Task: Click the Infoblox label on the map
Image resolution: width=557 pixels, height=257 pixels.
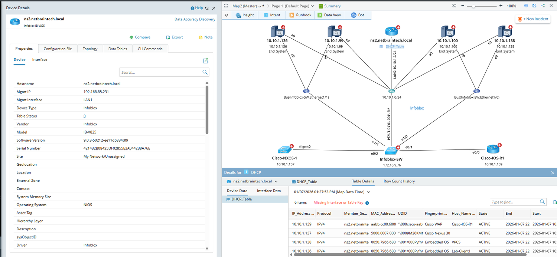Action: click(417, 108)
